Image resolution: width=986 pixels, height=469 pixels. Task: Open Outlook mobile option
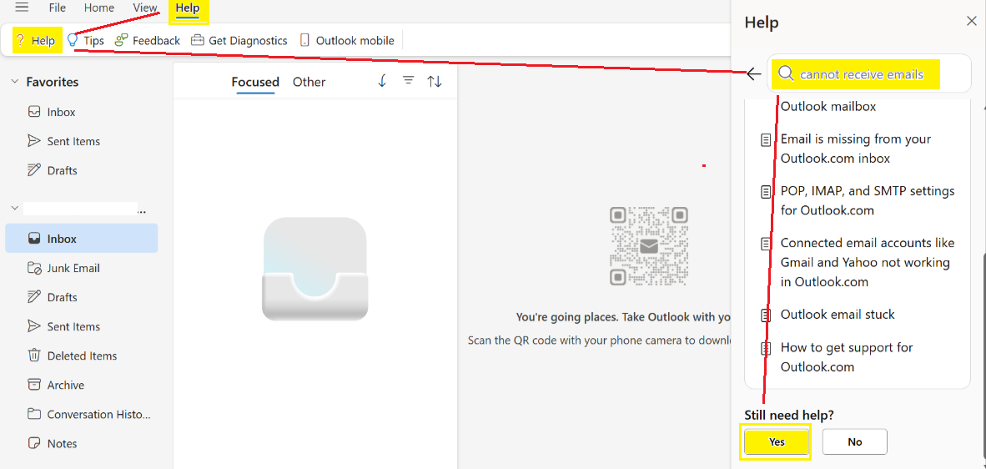[x=347, y=41]
